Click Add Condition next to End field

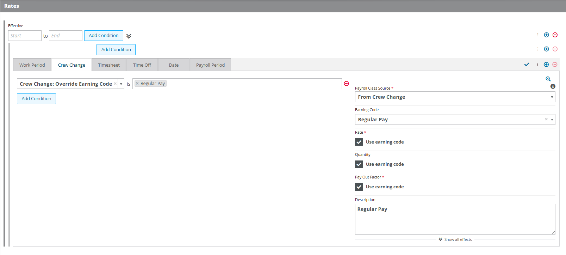click(x=104, y=36)
